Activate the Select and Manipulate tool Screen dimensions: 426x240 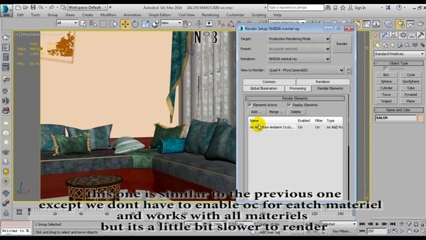pyautogui.click(x=199, y=24)
